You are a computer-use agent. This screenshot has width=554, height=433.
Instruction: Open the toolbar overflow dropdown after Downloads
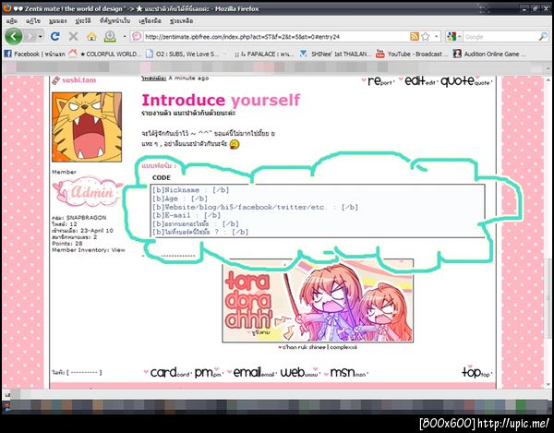click(125, 36)
